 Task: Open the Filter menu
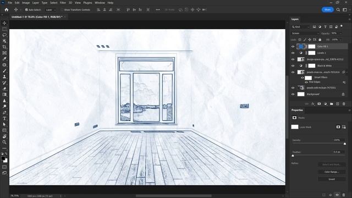click(63, 3)
